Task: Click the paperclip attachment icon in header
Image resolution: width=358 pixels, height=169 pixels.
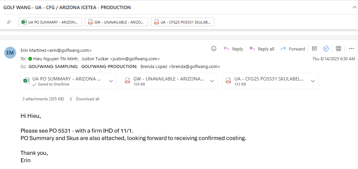Action: (x=9, y=22)
